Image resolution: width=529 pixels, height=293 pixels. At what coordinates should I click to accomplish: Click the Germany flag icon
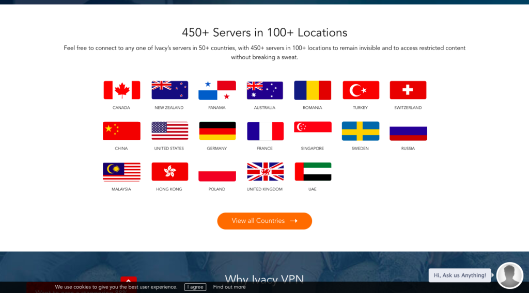pyautogui.click(x=217, y=131)
